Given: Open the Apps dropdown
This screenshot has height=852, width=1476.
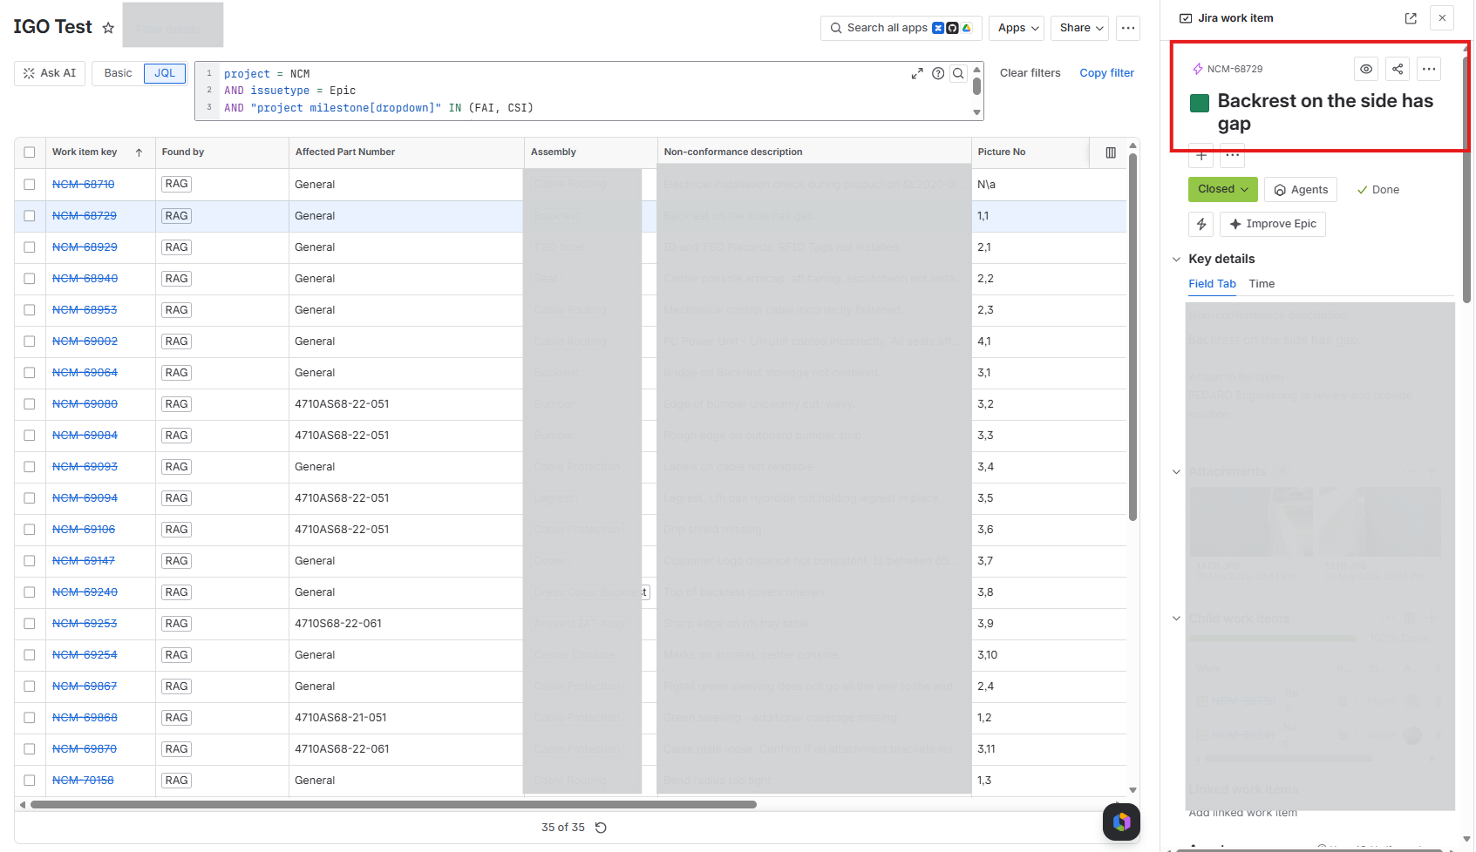Looking at the screenshot, I should (x=1017, y=28).
